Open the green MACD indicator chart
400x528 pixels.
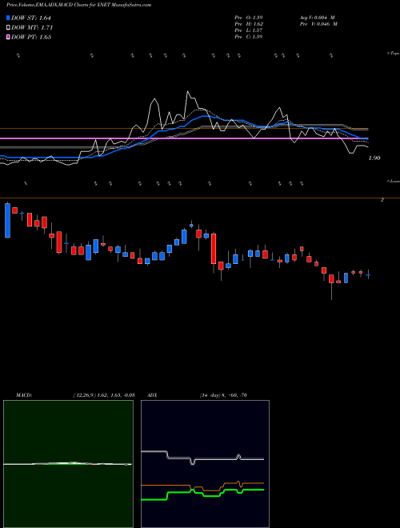[68, 464]
